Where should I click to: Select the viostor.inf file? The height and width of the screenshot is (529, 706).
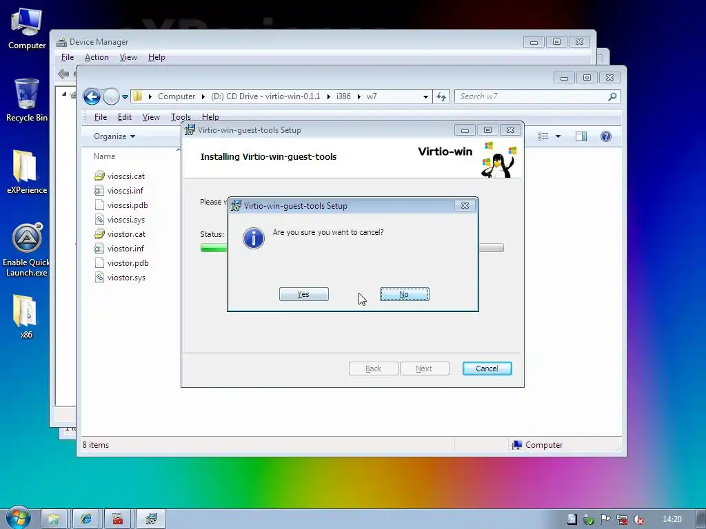click(x=119, y=248)
